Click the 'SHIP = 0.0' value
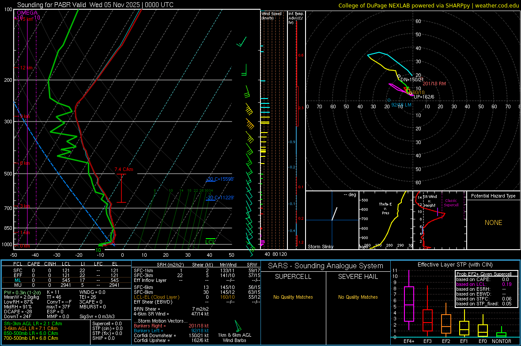 [103, 338]
